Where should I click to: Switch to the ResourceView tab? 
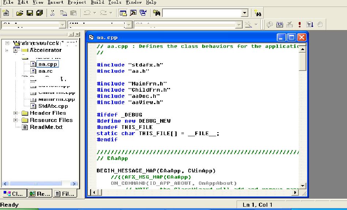click(x=39, y=194)
